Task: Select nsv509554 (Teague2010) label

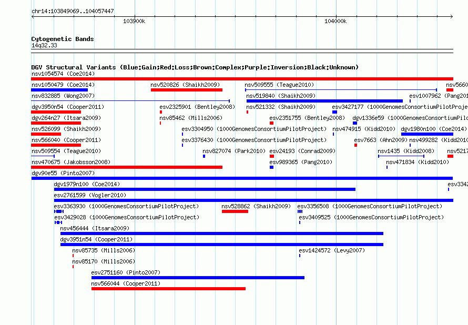Action: tap(66, 151)
